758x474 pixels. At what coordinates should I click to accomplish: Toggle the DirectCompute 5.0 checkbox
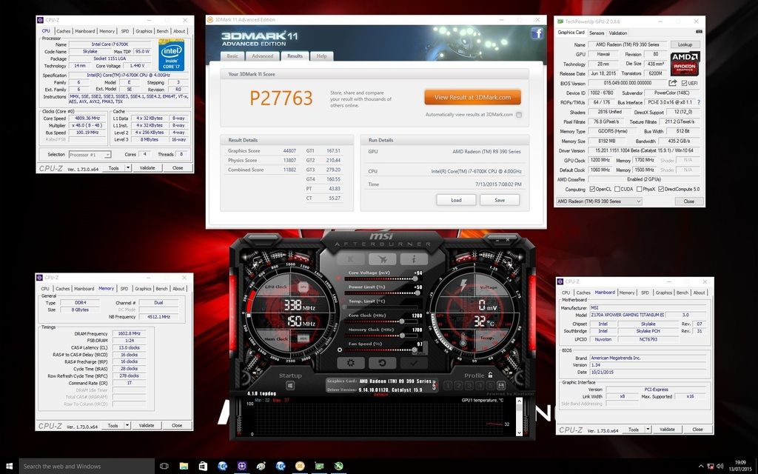[x=661, y=189]
